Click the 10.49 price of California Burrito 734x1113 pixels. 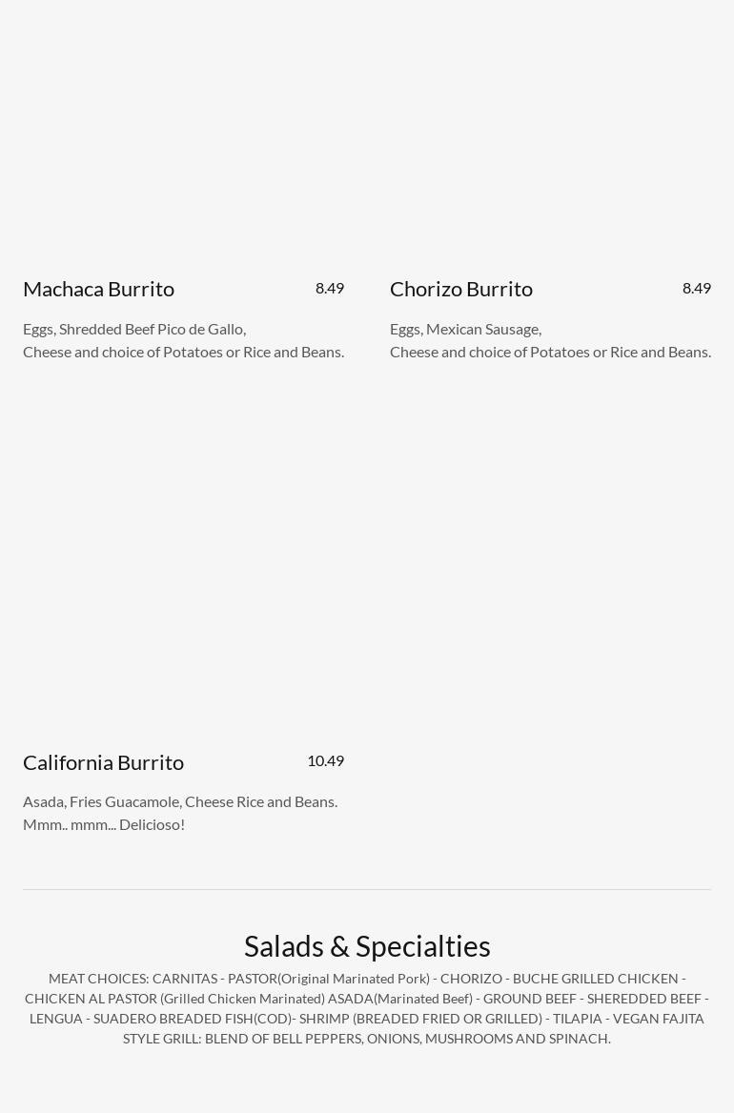(x=325, y=761)
